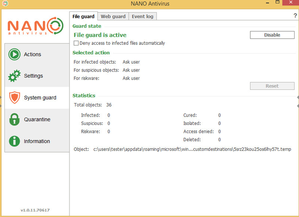Click the 'Selected action' section heading
Screen dimensions: 299x217
91,53
